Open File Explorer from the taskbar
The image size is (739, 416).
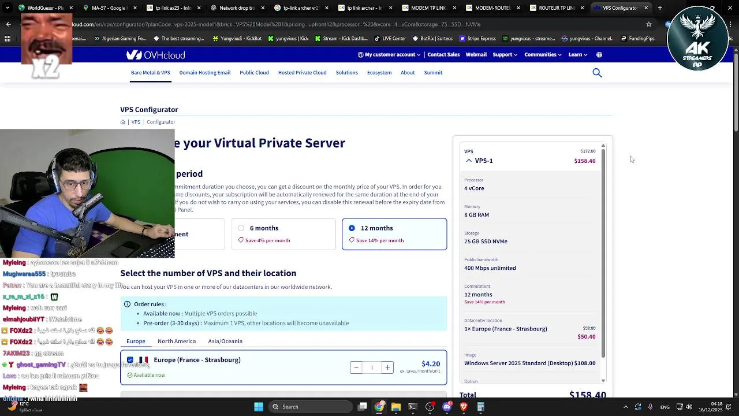click(396, 407)
